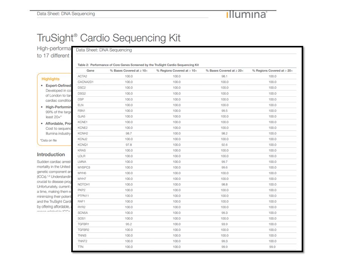
Task: Click "Data Sheet: DNA Sequencing" header in overlay table page
Action: click(x=104, y=50)
